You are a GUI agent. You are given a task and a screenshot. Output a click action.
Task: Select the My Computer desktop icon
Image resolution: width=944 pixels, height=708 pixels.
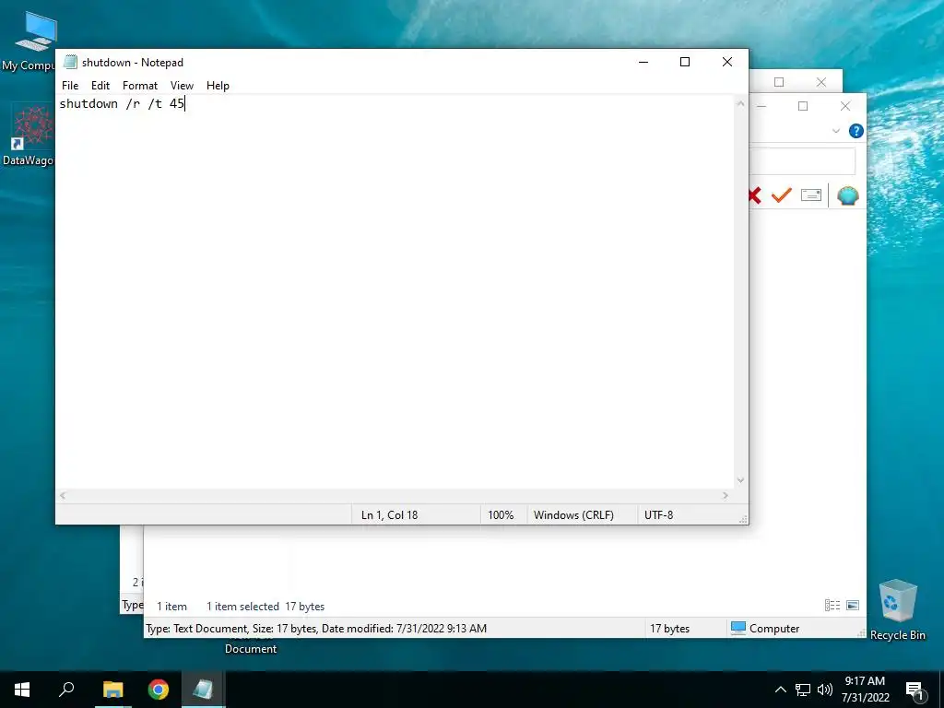30,42
